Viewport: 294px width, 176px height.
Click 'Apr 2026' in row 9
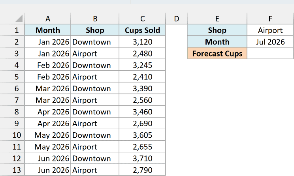pos(53,124)
